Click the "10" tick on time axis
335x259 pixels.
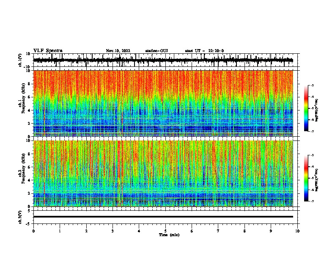297,231
